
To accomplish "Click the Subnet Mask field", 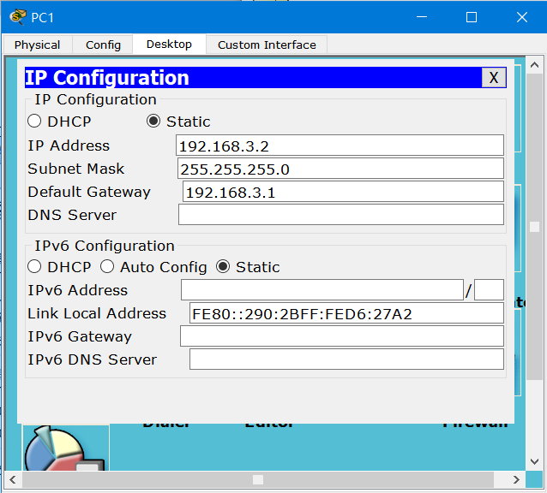I will 340,169.
